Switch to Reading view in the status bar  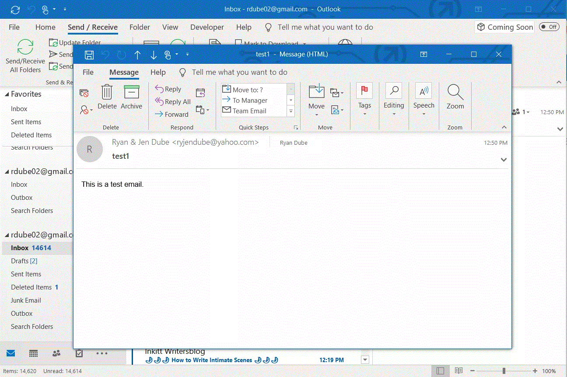coord(458,371)
